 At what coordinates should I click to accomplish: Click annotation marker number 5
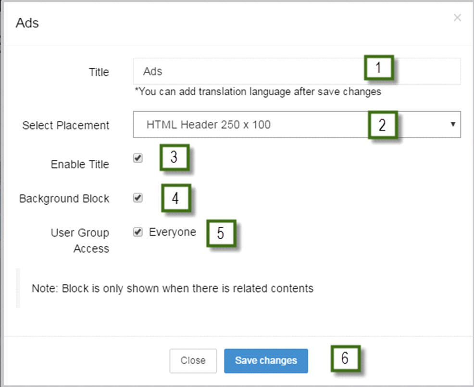pos(221,233)
